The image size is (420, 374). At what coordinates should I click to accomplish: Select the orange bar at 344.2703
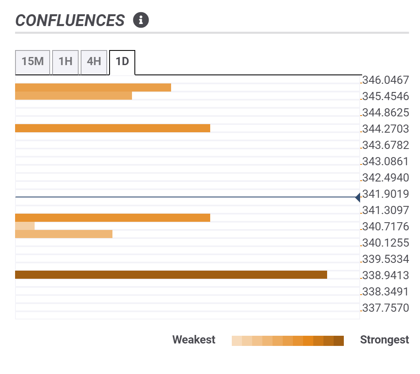pyautogui.click(x=112, y=128)
